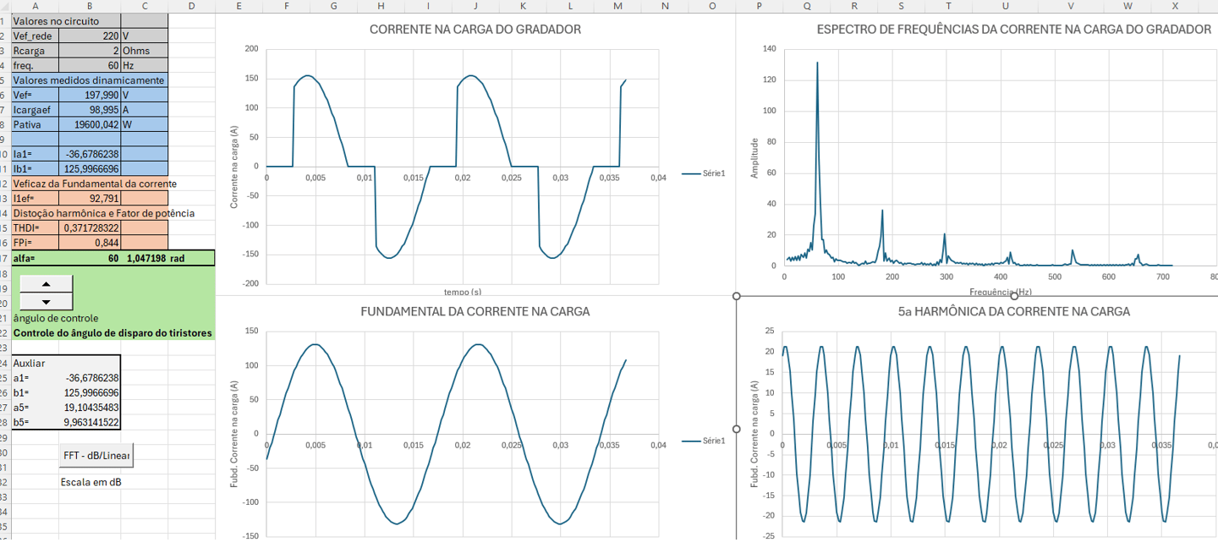This screenshot has height=548, width=1218.
Task: Select the 1,047198 rad cell
Action: pos(144,257)
